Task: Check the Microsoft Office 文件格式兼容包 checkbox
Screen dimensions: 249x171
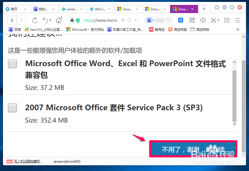Action: [x=13, y=64]
